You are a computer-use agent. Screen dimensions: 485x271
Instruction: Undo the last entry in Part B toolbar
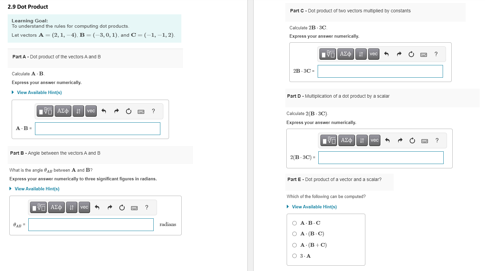tap(97, 207)
